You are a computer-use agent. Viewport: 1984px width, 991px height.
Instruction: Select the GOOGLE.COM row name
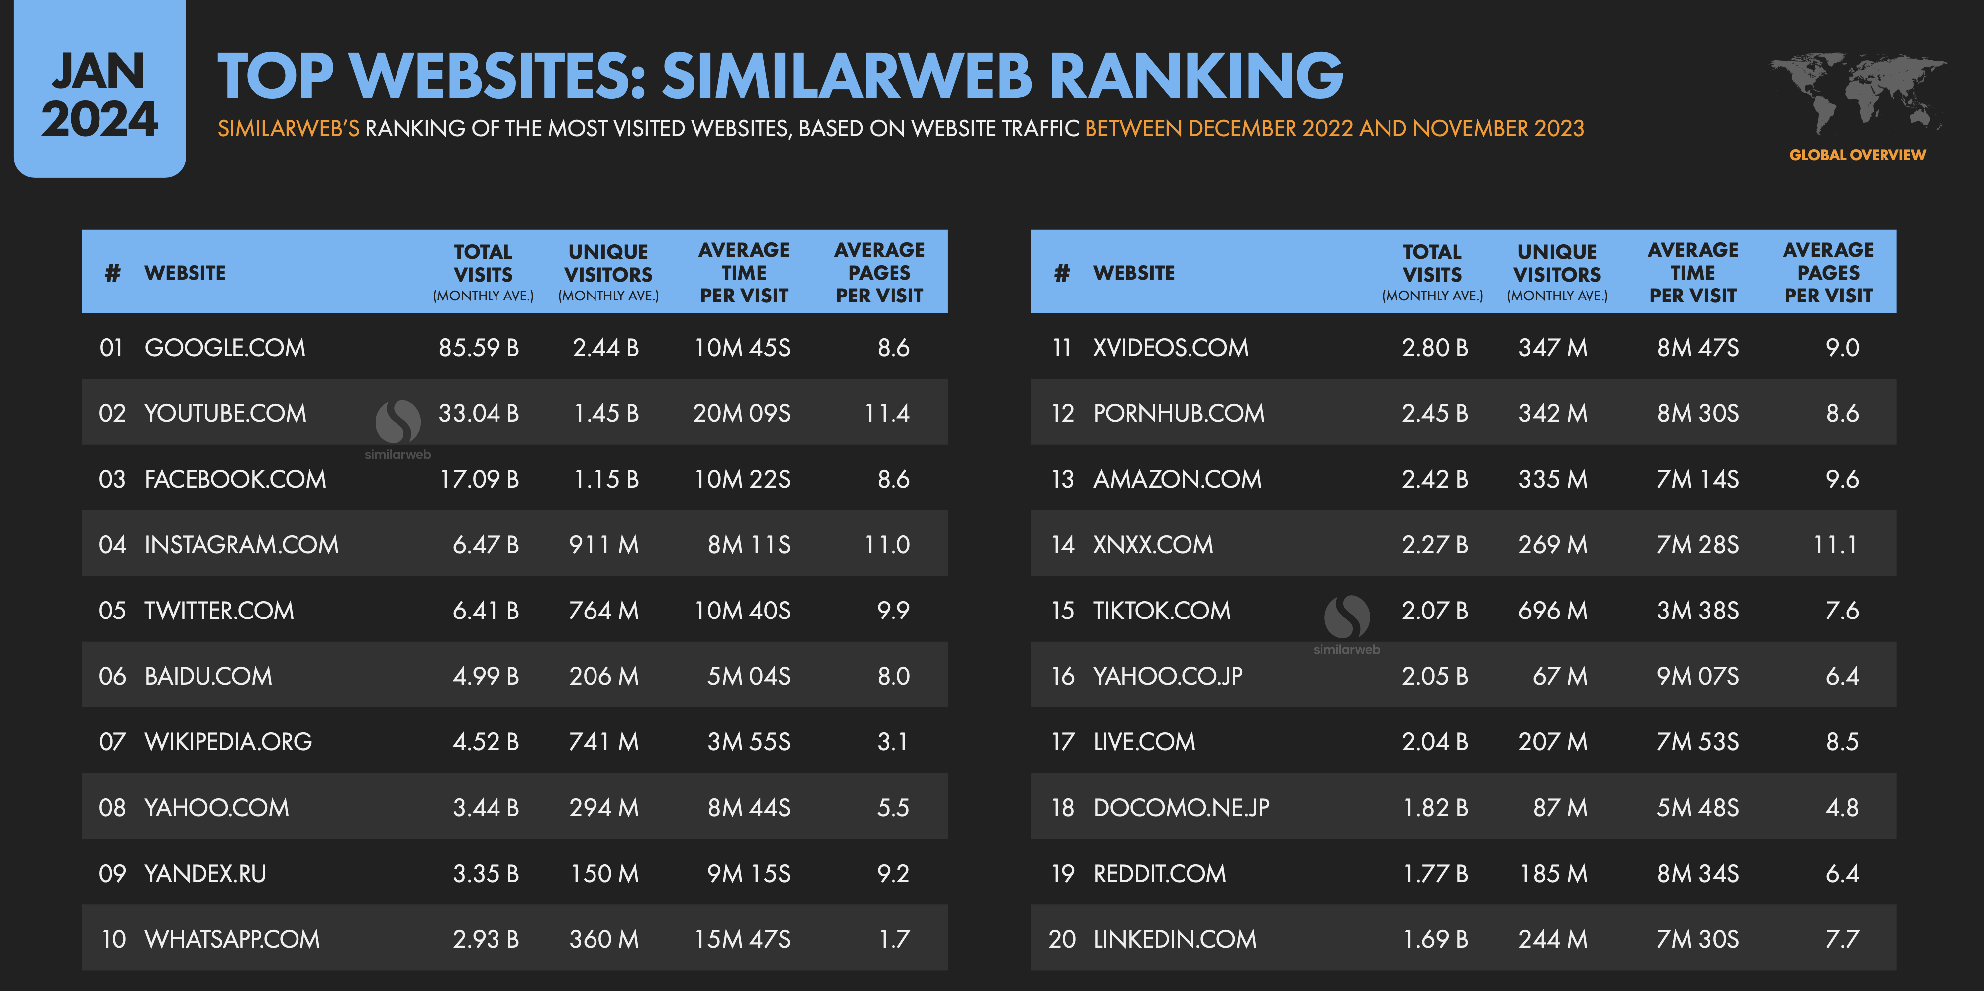[x=225, y=348]
